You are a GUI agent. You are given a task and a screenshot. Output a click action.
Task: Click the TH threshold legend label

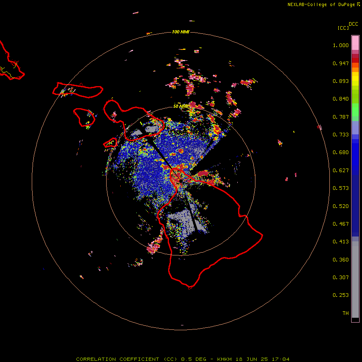(x=346, y=313)
